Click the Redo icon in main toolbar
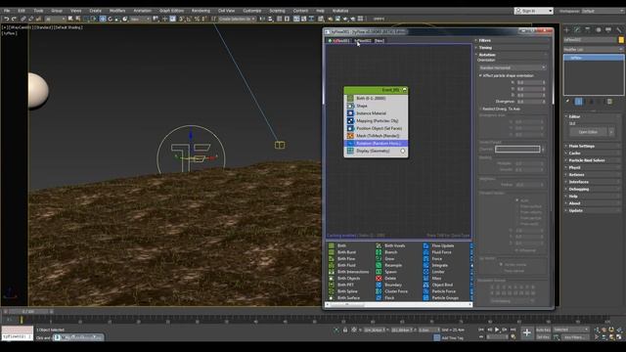626x352 pixels. pos(14,19)
